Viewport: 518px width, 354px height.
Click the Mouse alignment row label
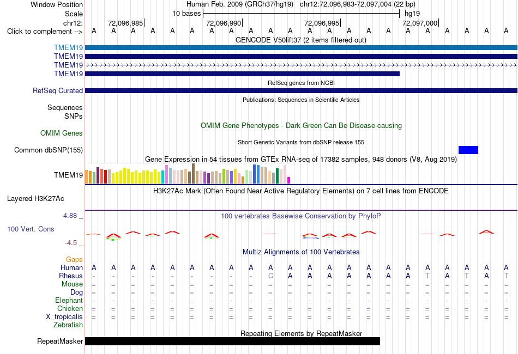[72, 284]
